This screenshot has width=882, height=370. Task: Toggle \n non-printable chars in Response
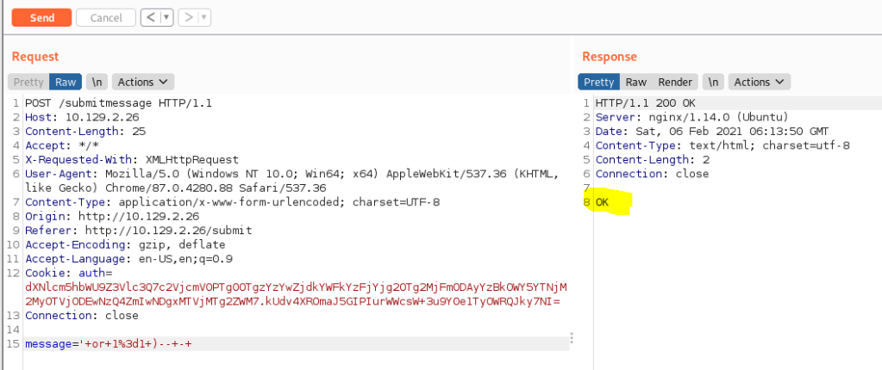(712, 82)
